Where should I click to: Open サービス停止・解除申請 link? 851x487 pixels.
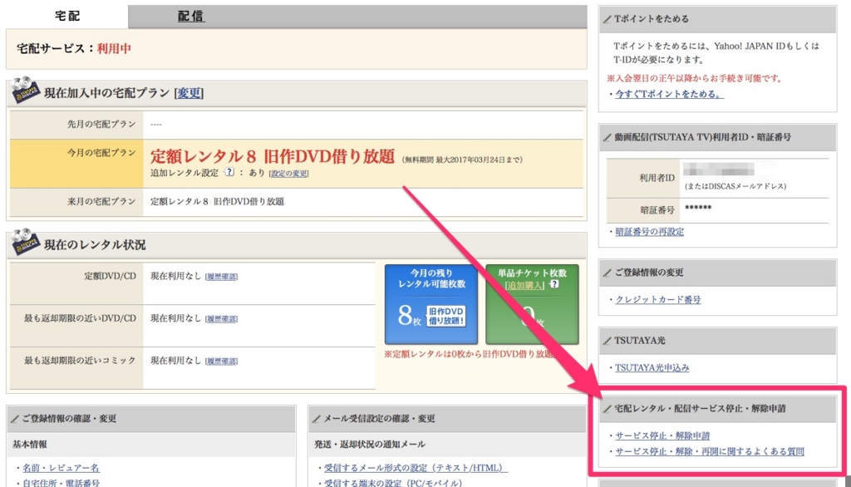(x=662, y=436)
